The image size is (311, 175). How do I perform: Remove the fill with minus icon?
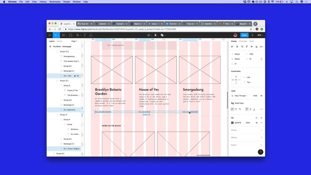tap(261, 123)
